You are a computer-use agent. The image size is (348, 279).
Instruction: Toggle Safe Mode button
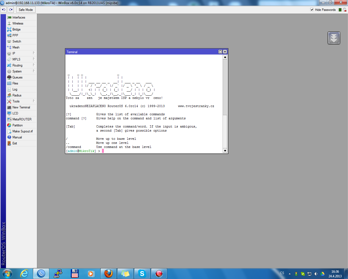pos(26,10)
